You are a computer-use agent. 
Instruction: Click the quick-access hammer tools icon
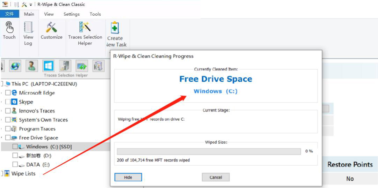pyautogui.click(x=24, y=5)
